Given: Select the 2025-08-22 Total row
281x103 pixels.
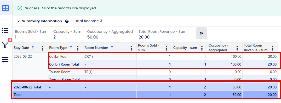Looking at the screenshot, I should pyautogui.click(x=145, y=87).
